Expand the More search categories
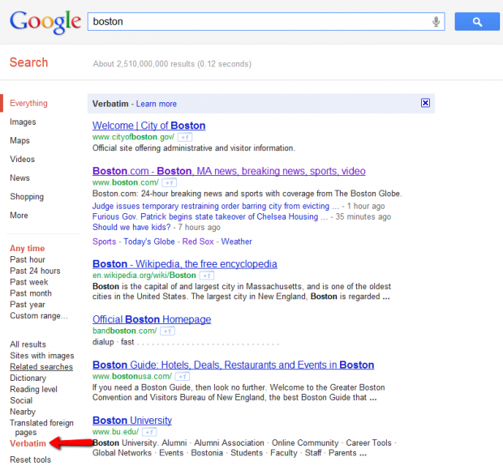Screen dimensions: 503x470 coord(19,216)
